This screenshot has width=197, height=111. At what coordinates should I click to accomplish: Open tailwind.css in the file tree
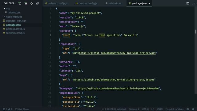click(14, 13)
